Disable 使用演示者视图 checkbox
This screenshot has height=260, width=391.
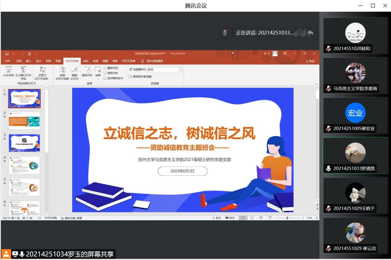pos(130,77)
